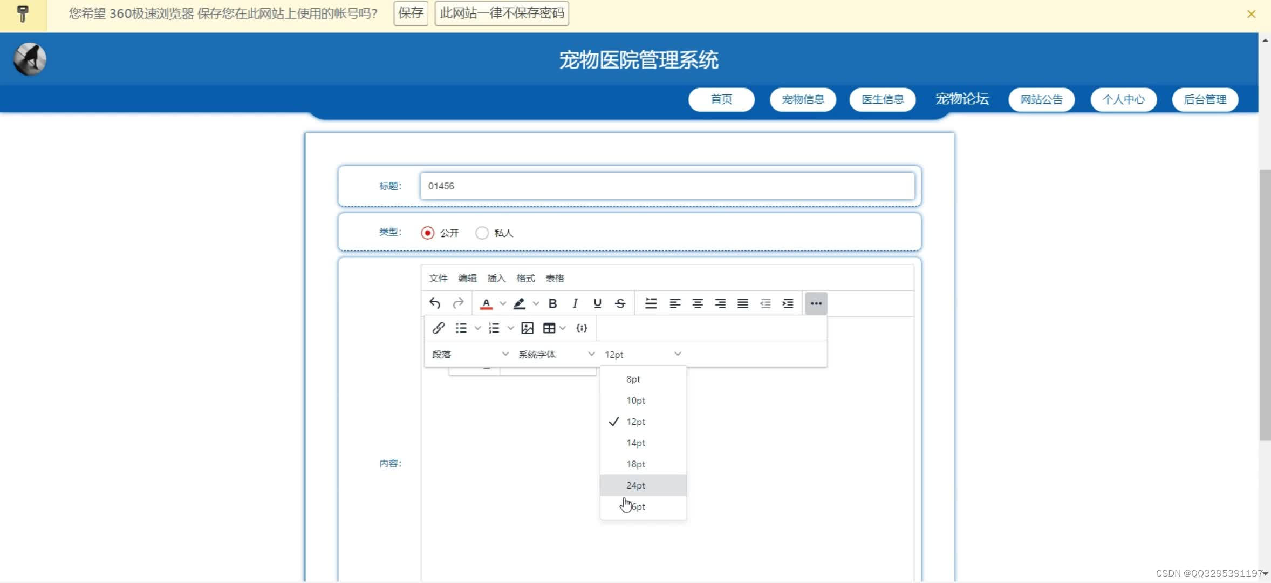Click scrollbar up arrow

[x=1265, y=40]
